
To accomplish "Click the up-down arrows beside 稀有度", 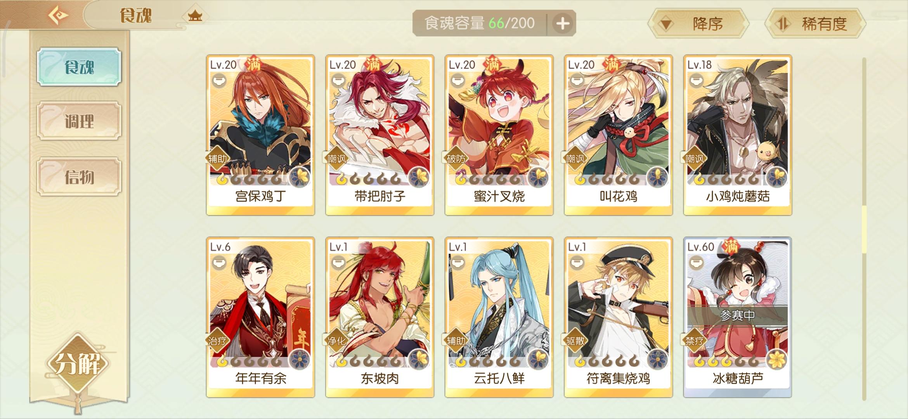I will (782, 24).
